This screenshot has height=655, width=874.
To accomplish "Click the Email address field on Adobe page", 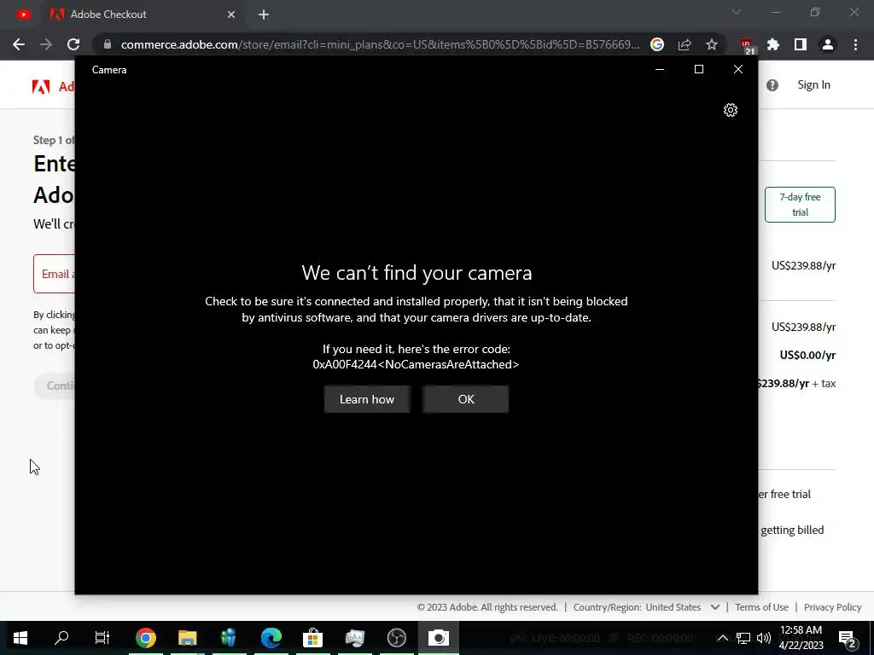I will point(54,274).
